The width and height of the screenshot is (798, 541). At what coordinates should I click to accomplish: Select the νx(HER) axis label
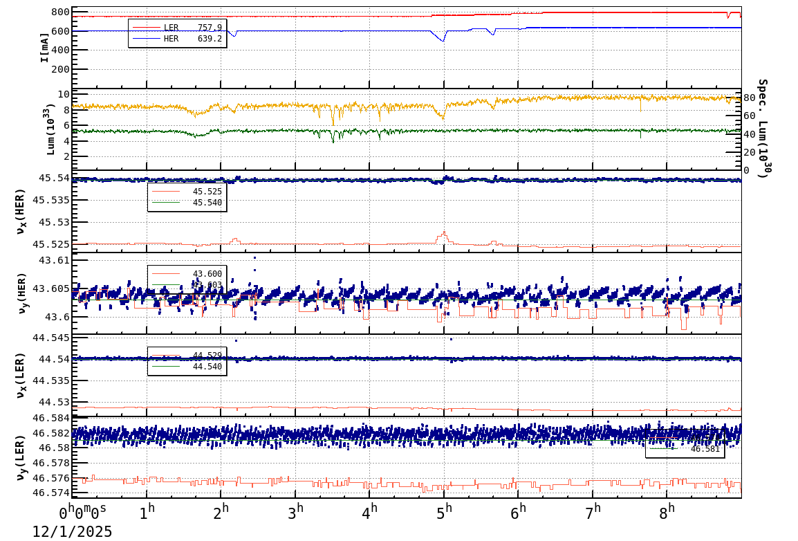click(x=20, y=212)
